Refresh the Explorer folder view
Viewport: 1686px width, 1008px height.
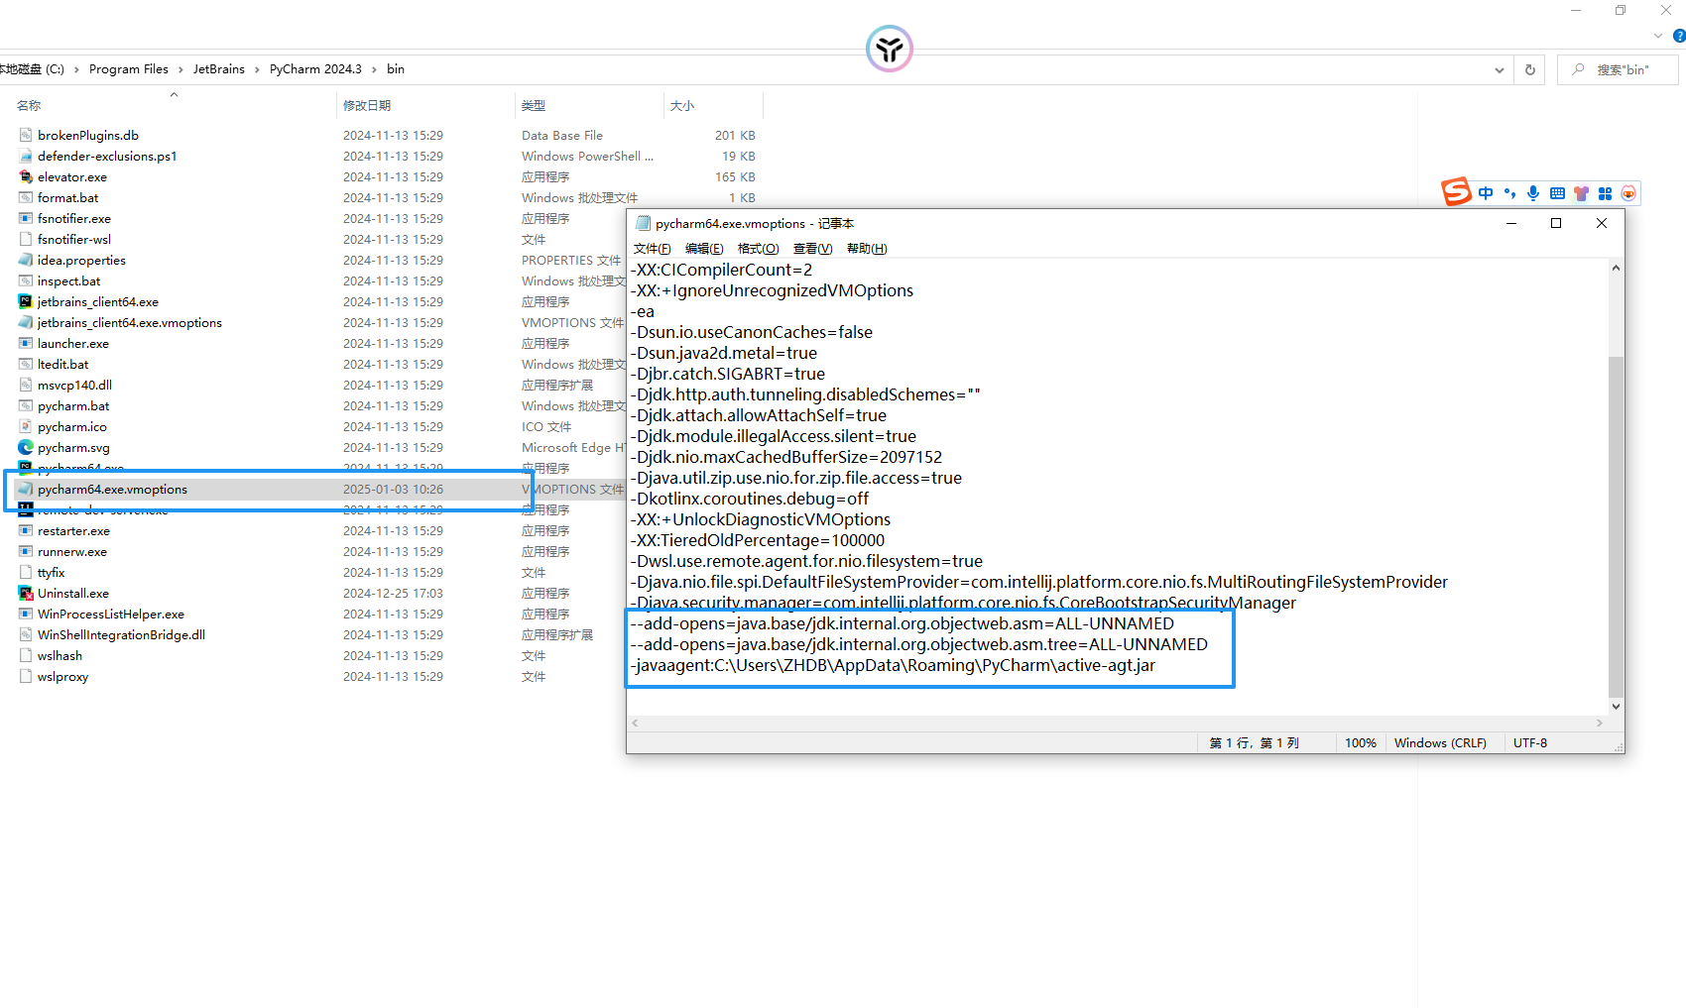(x=1529, y=69)
